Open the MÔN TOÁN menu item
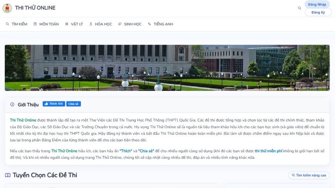This screenshot has width=335, height=188. [49, 24]
